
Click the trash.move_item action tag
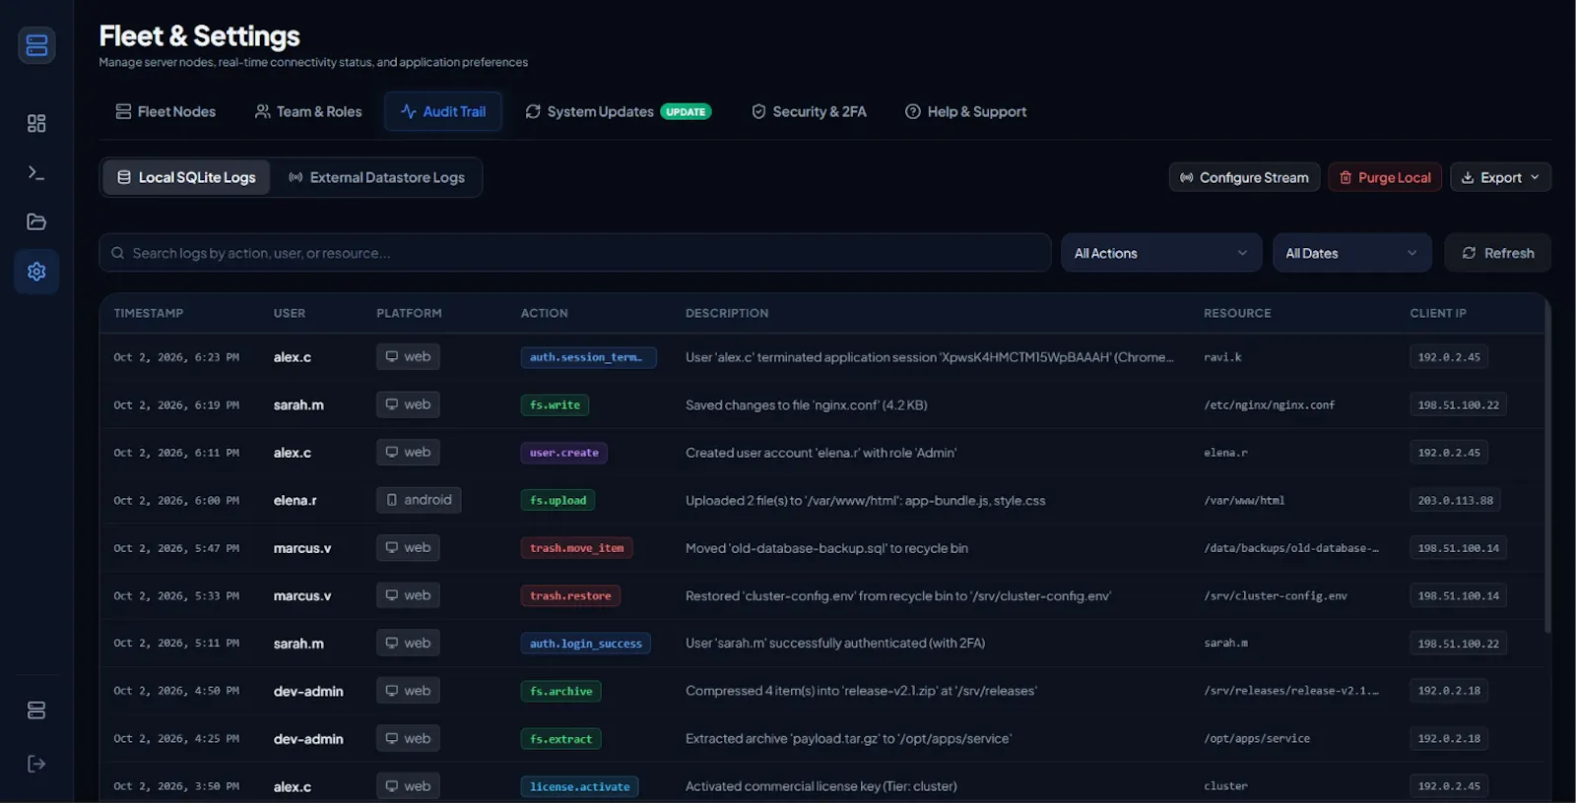click(x=577, y=548)
